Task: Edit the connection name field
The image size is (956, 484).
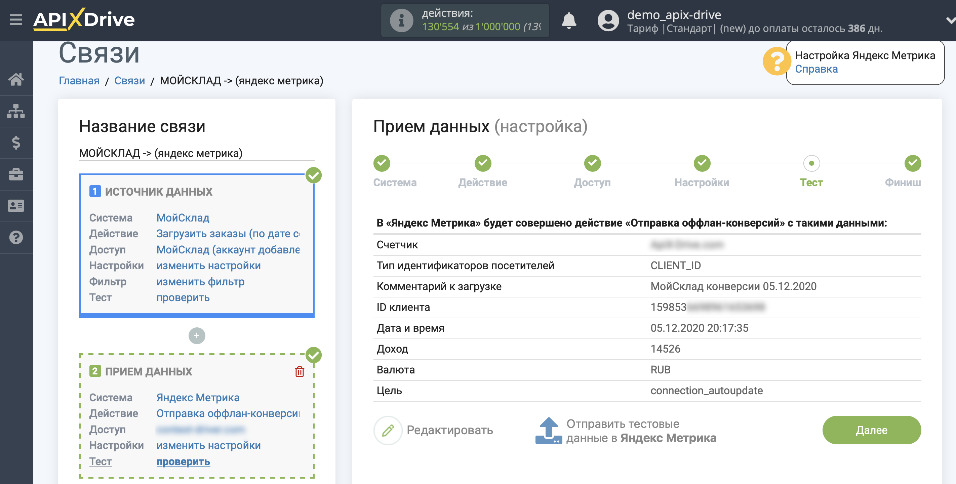Action: [197, 153]
